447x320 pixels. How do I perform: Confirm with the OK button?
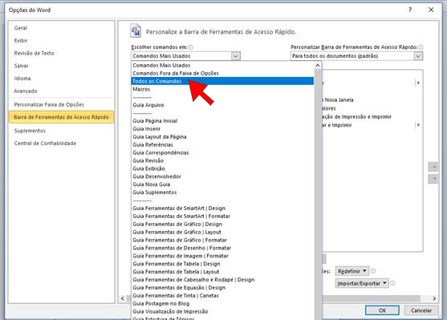tap(382, 310)
